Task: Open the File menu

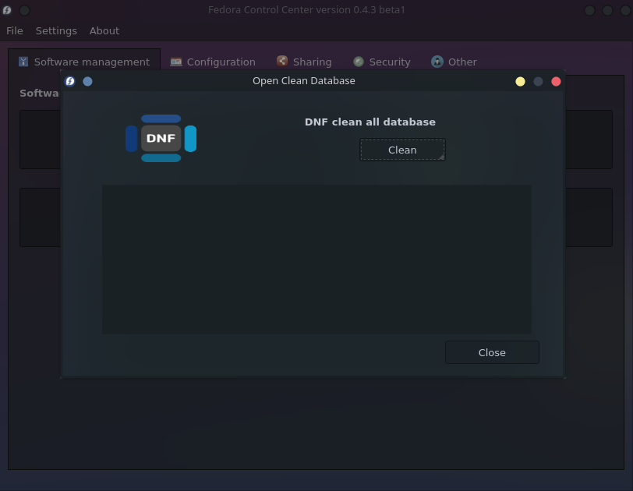Action: click(x=15, y=30)
